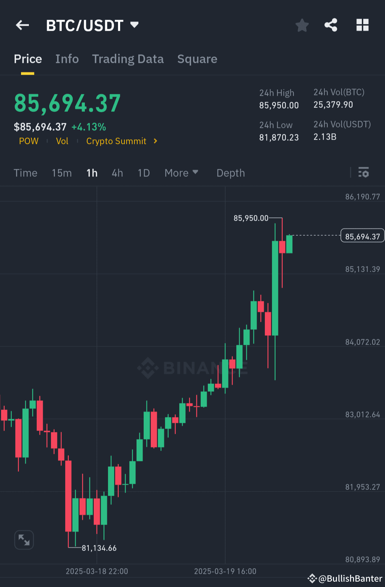Image resolution: width=385 pixels, height=587 pixels.
Task: Open the Crypto Summit link
Action: coord(116,141)
